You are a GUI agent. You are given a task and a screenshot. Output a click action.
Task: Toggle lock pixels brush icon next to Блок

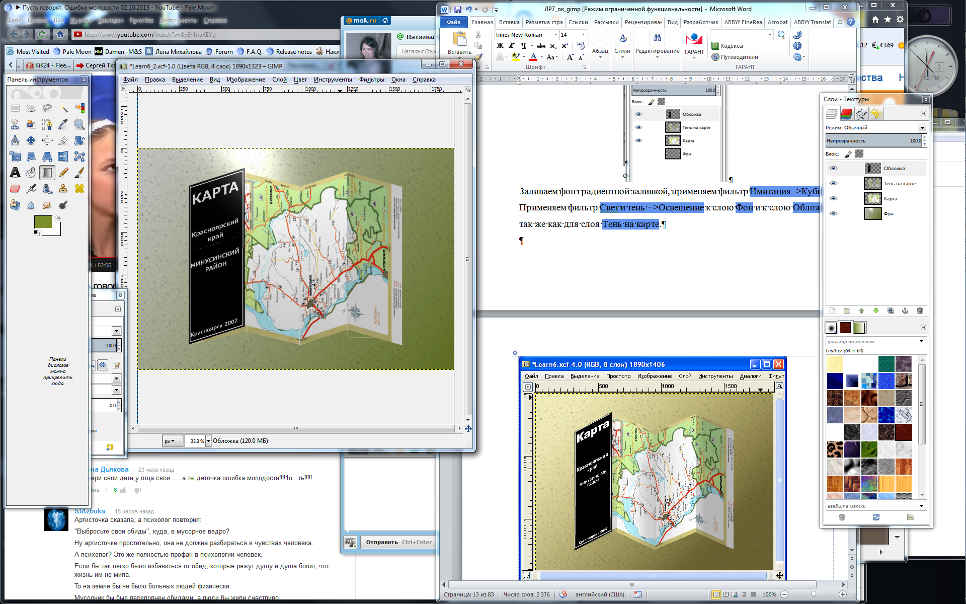848,154
